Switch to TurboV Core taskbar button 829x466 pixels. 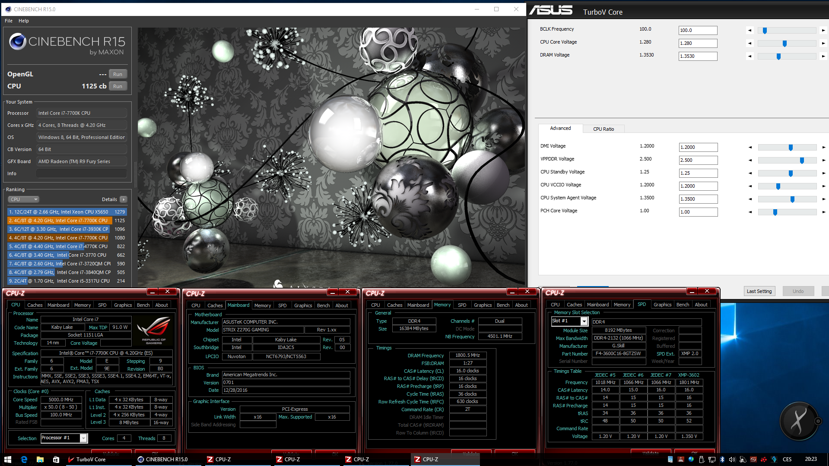pyautogui.click(x=98, y=460)
